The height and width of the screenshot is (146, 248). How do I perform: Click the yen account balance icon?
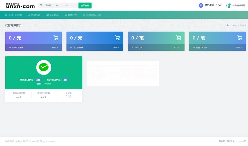coord(201,6)
